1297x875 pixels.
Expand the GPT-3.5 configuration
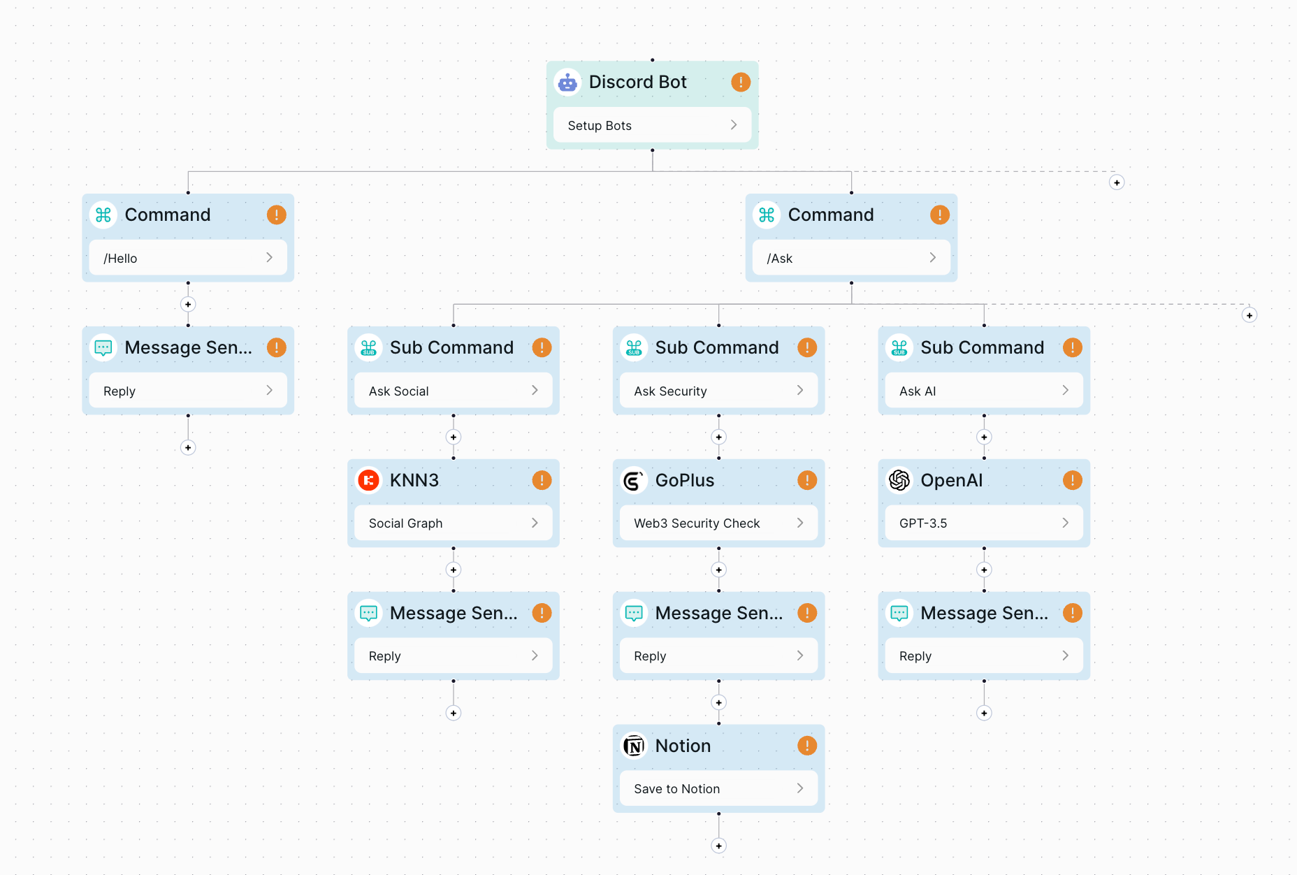tap(1065, 523)
